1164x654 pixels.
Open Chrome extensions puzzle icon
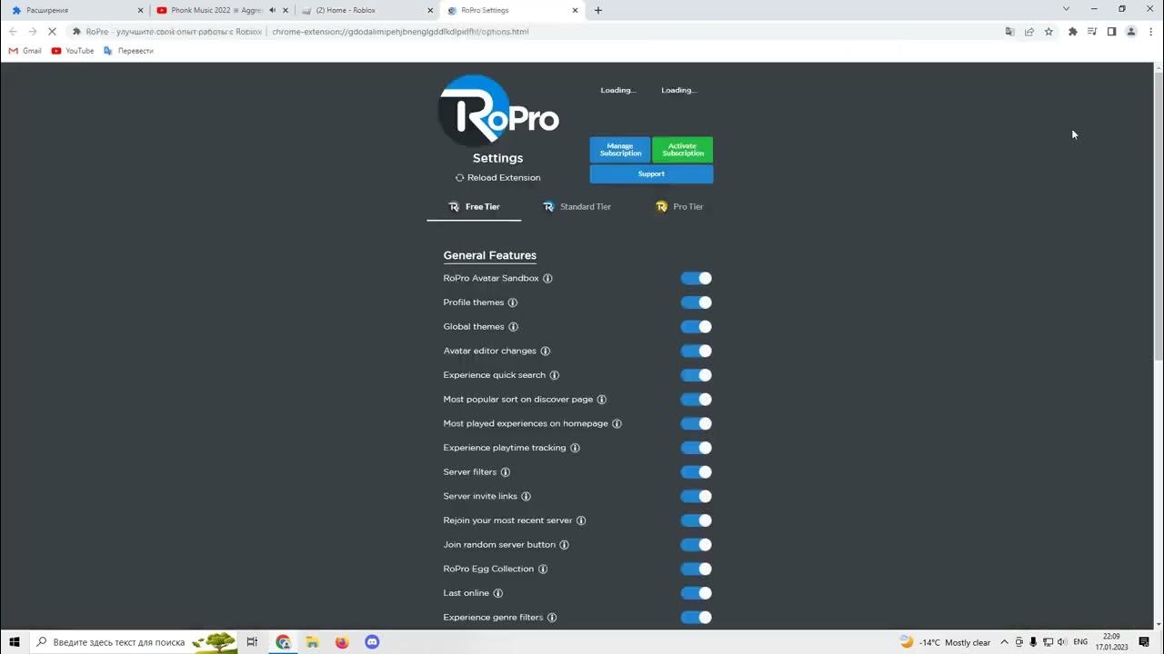click(1073, 31)
